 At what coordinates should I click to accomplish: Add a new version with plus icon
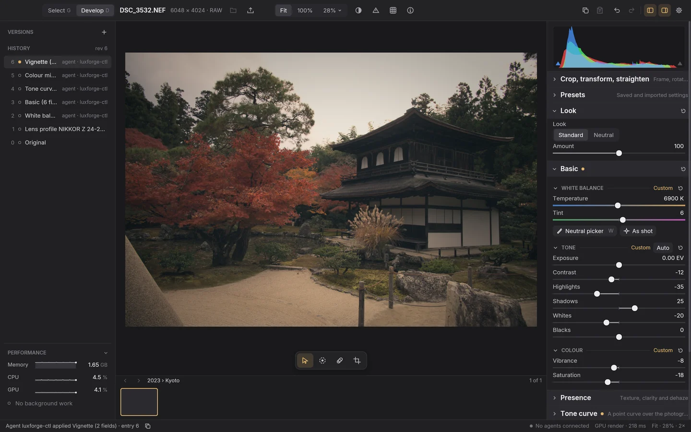104,32
